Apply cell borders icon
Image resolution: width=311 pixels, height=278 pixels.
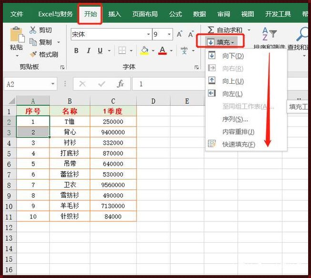[x=122, y=50]
